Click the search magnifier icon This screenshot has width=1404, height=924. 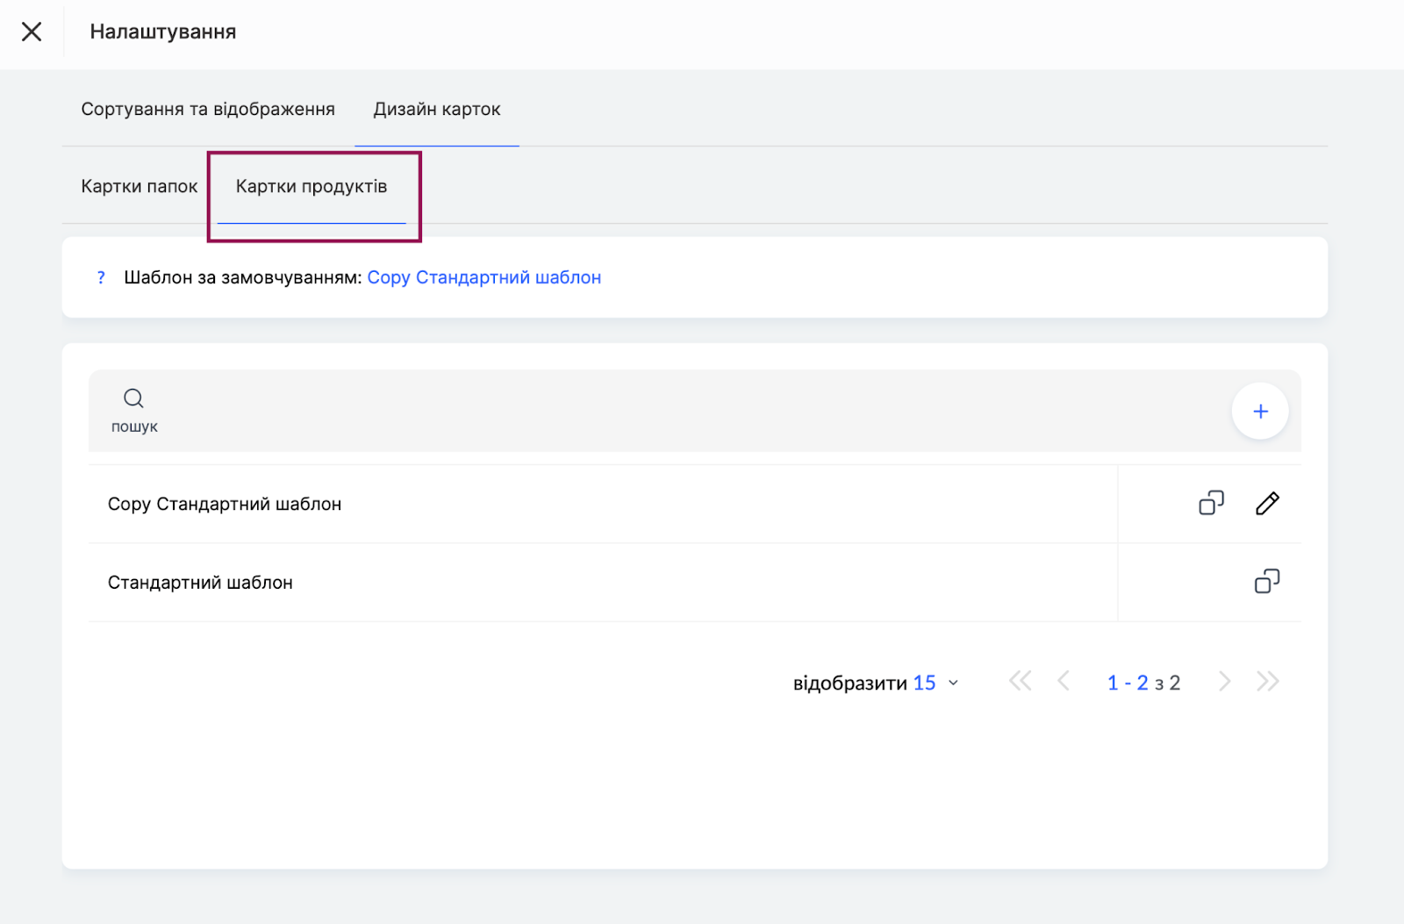(133, 398)
